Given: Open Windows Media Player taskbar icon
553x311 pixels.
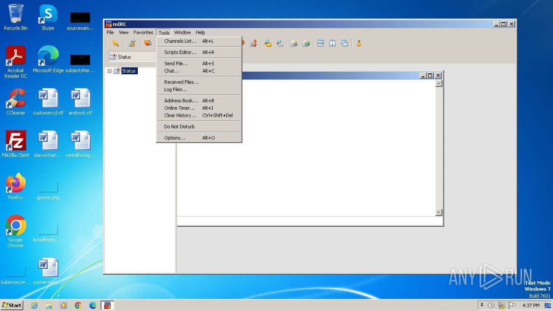Looking at the screenshot, I should [x=64, y=305].
